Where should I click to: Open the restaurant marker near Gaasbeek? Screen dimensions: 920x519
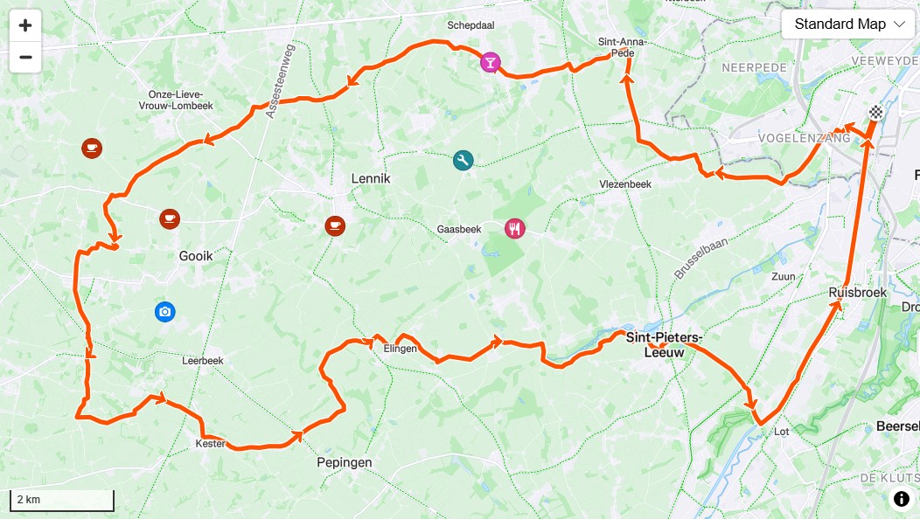pos(514,228)
